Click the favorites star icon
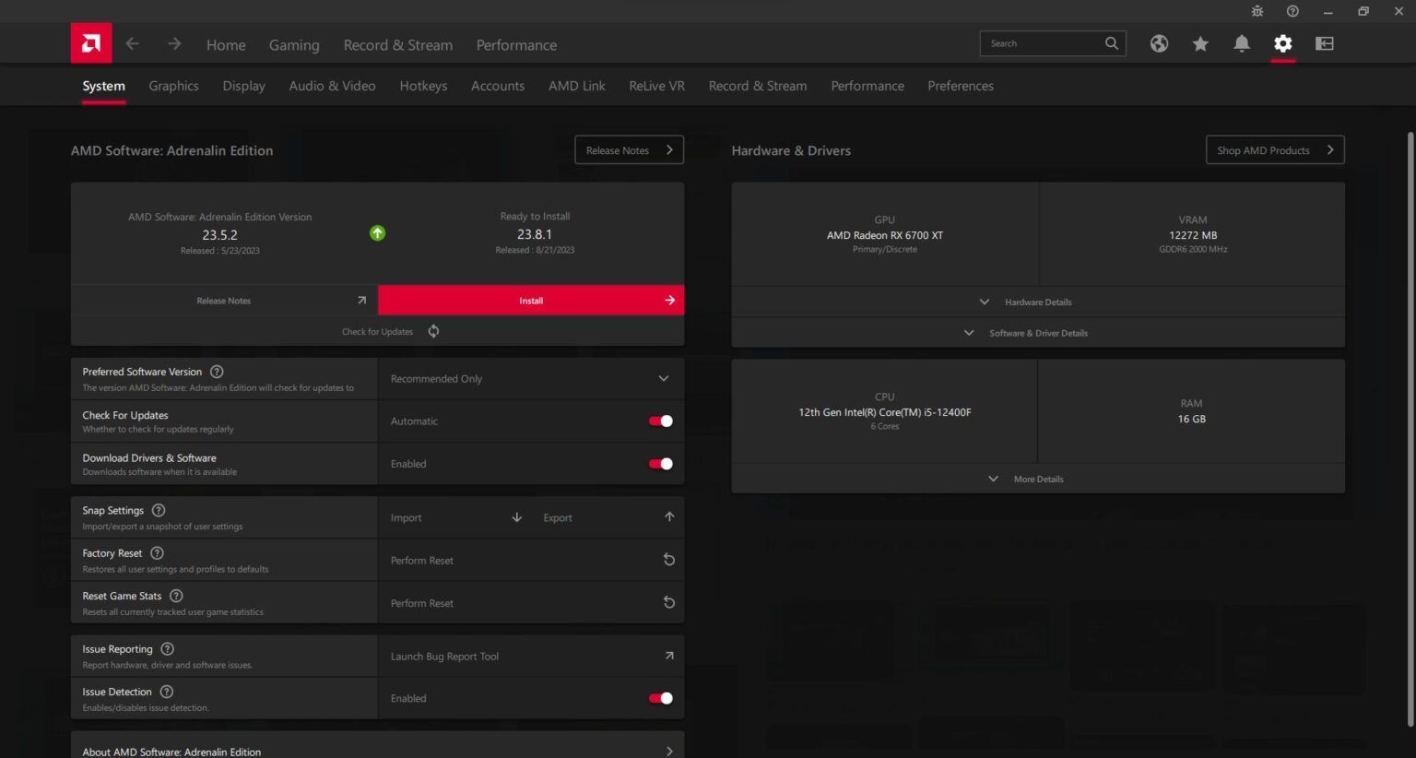This screenshot has height=758, width=1416. 1199,42
